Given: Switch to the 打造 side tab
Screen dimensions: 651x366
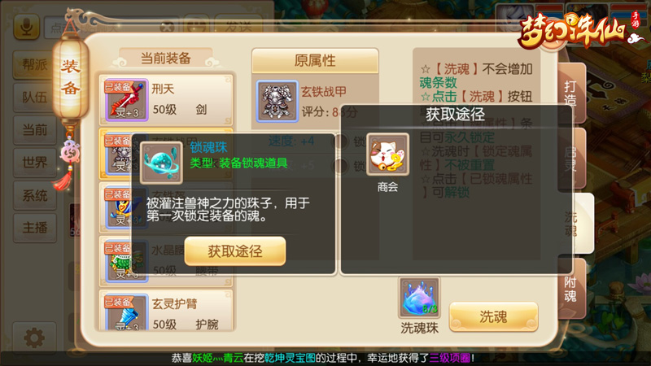Looking at the screenshot, I should 571,93.
